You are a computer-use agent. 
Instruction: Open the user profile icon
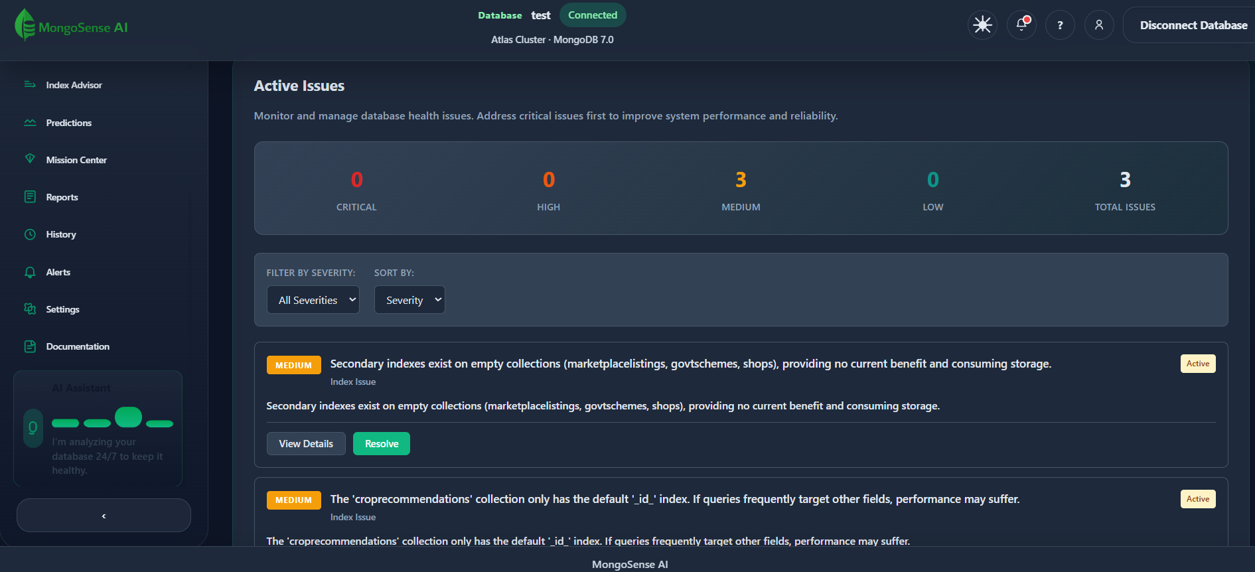[1099, 25]
